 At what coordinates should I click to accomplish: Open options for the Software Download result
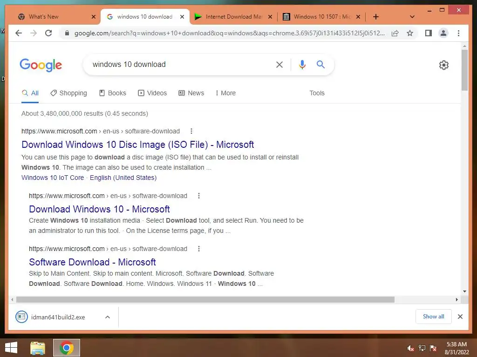pos(198,249)
